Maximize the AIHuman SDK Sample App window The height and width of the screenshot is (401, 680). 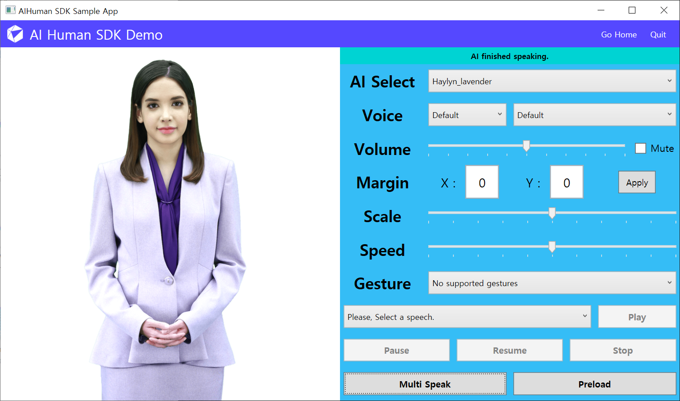632,10
